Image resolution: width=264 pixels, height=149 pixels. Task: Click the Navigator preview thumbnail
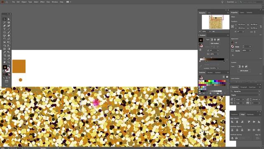(215, 22)
